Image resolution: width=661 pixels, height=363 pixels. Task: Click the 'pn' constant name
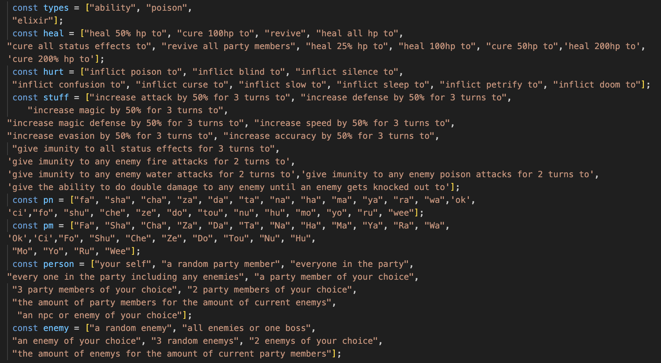48,200
